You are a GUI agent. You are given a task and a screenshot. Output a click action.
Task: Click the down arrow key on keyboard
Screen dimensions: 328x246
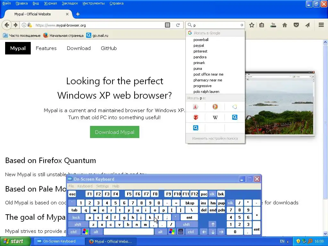click(213, 232)
